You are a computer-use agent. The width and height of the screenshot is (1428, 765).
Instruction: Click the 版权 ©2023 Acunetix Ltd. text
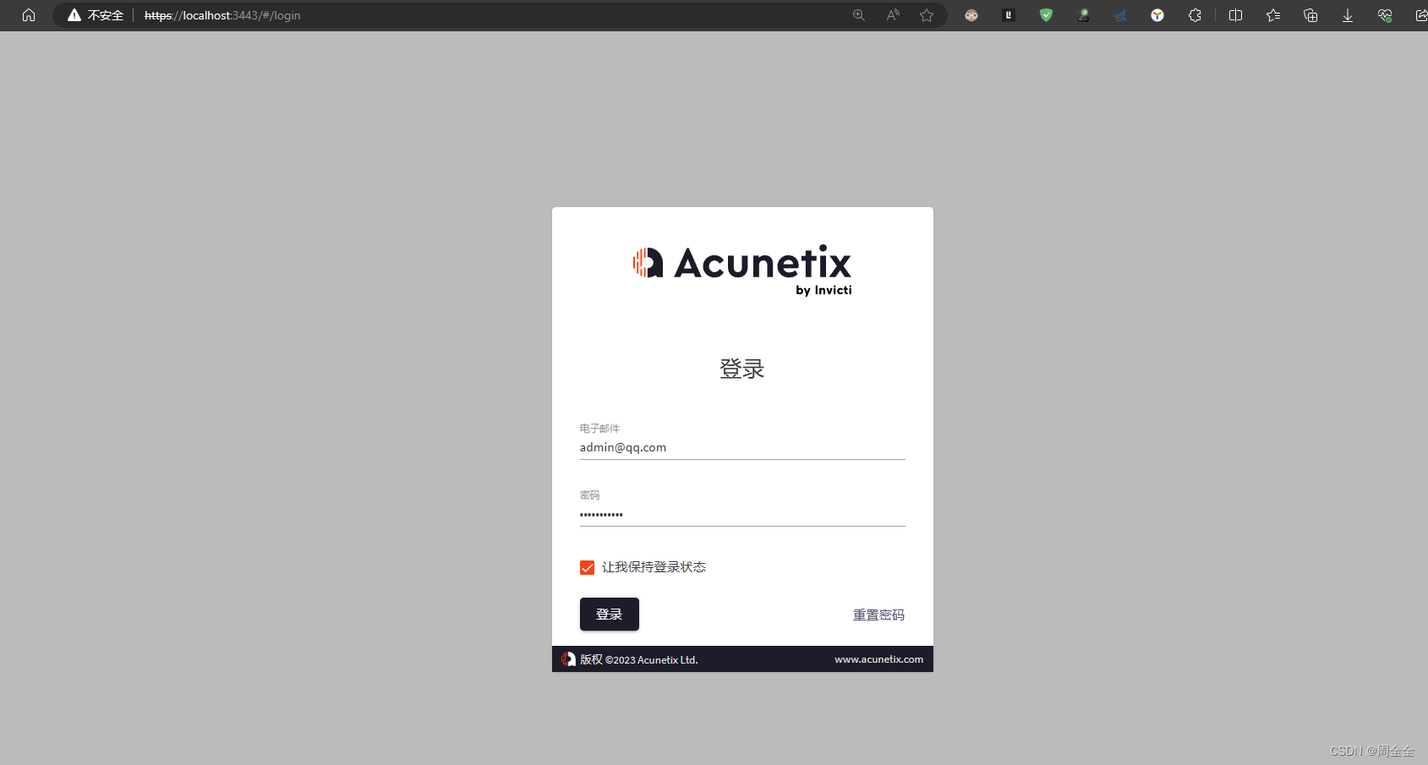click(x=638, y=659)
